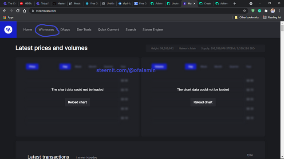The height and width of the screenshot is (159, 284).
Task: Open the green shield extension icon
Action: click(x=253, y=11)
